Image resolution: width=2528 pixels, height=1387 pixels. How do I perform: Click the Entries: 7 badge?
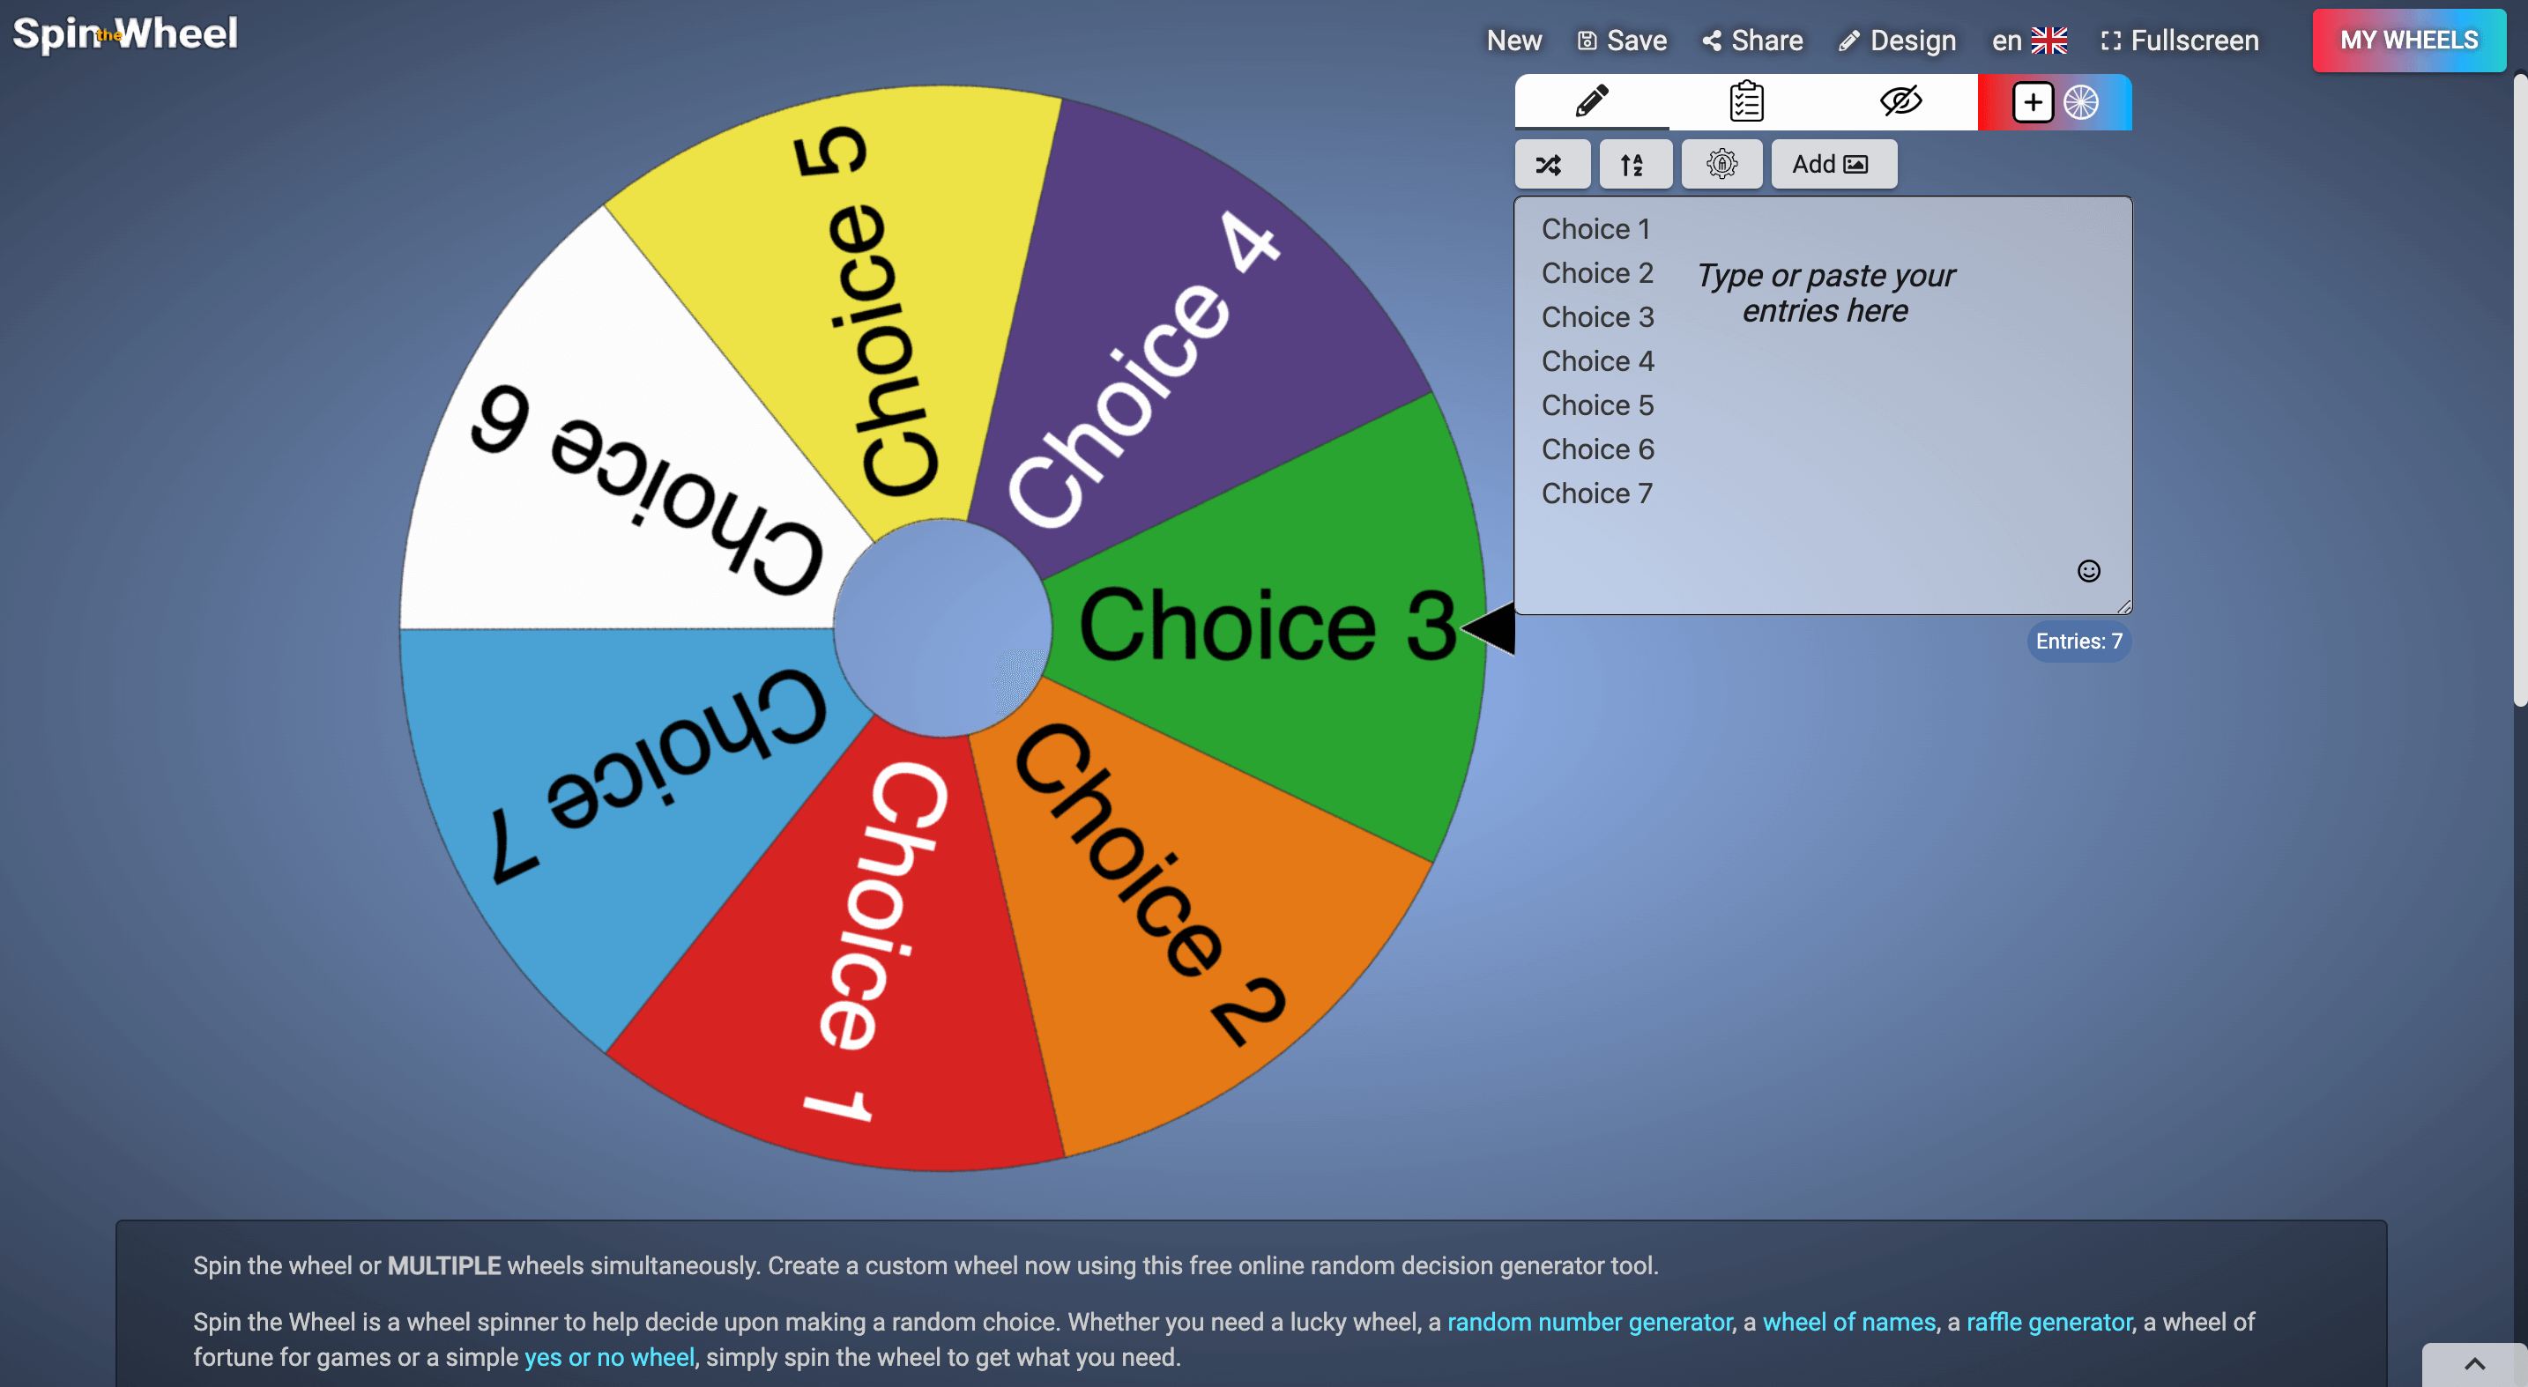coord(2078,642)
